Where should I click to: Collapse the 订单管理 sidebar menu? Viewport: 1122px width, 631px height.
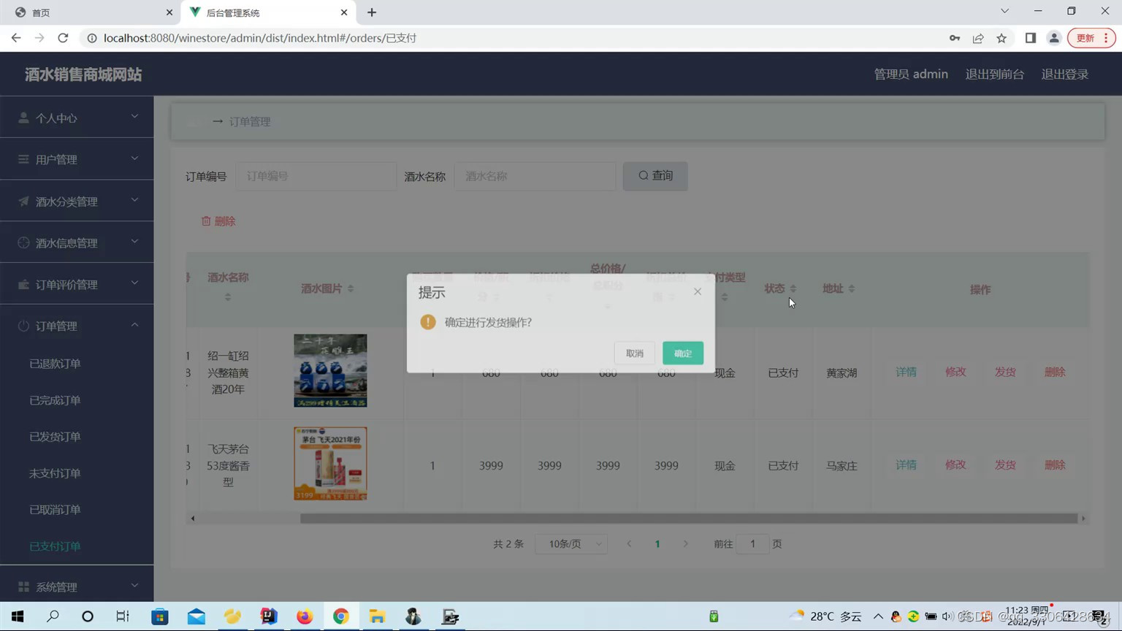77,326
